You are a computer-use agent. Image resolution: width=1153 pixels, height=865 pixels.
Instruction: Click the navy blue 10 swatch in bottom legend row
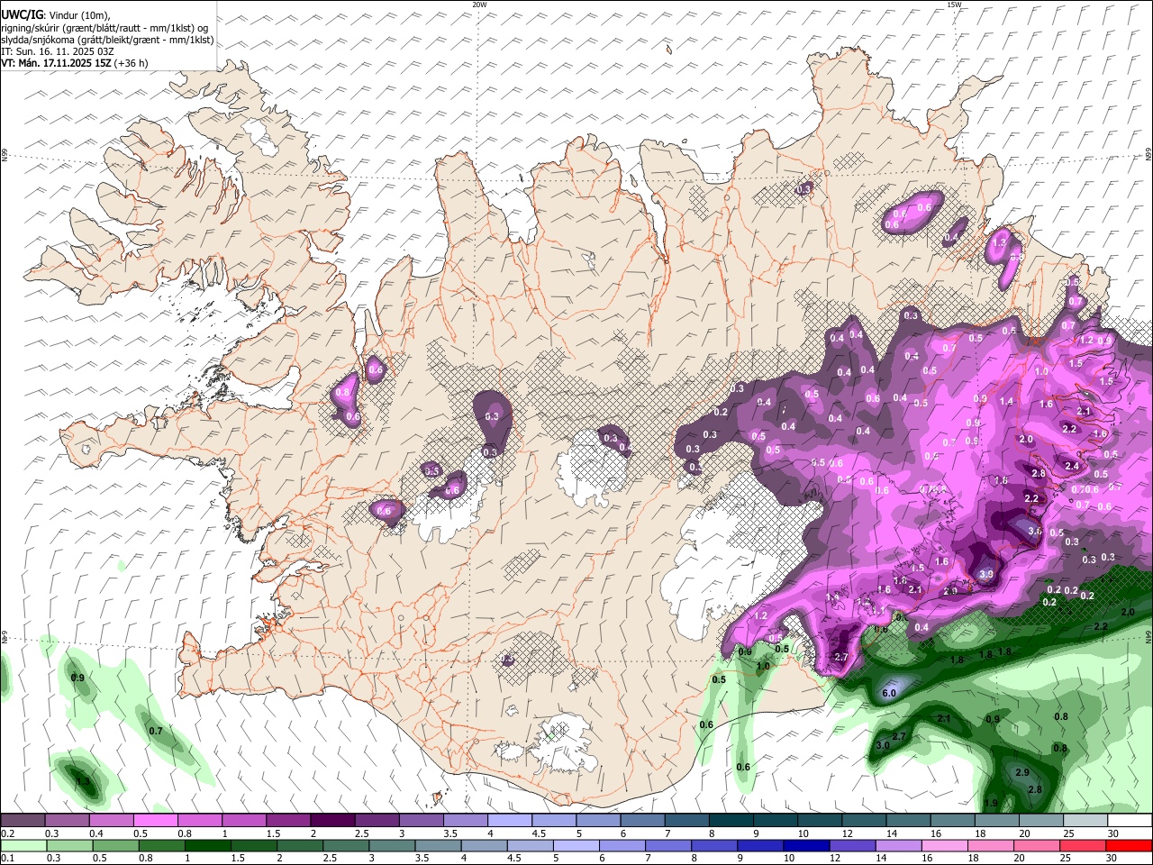pyautogui.click(x=805, y=845)
